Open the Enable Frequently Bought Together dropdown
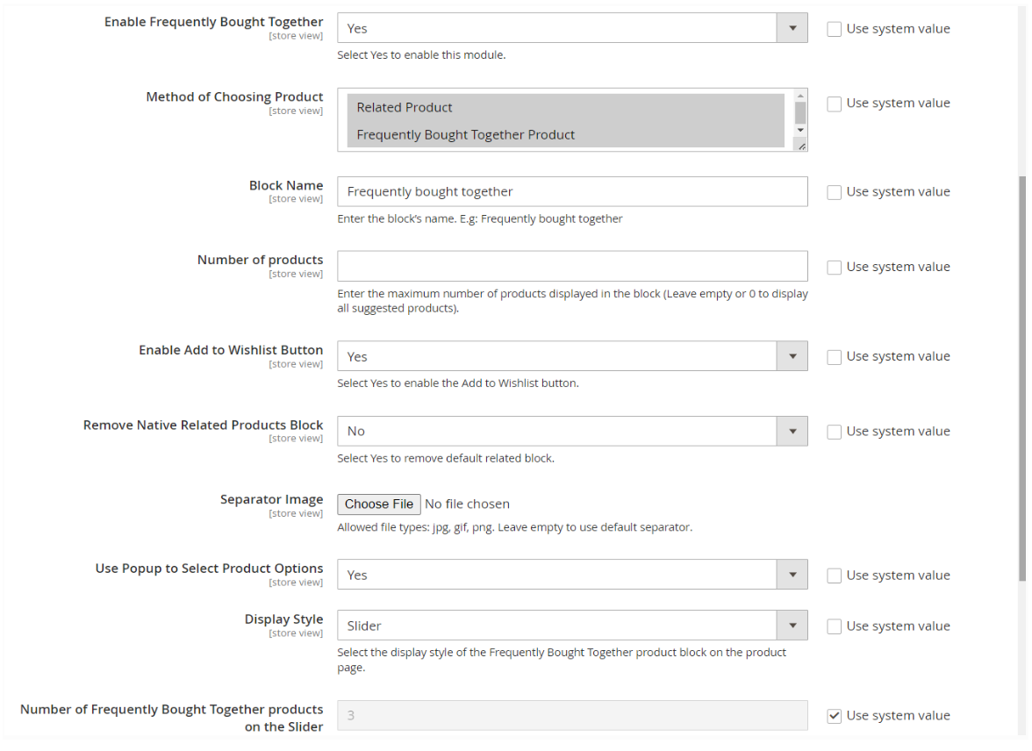This screenshot has width=1032, height=751. [571, 28]
